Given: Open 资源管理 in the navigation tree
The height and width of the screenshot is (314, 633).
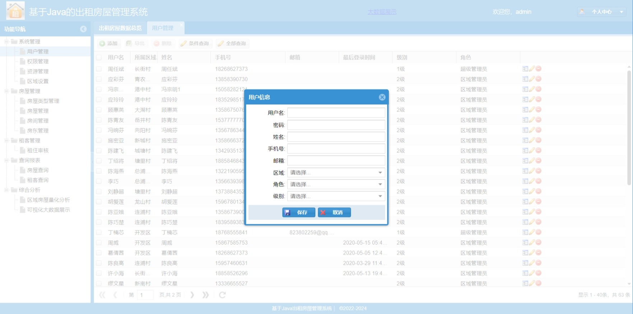Looking at the screenshot, I should coord(38,71).
